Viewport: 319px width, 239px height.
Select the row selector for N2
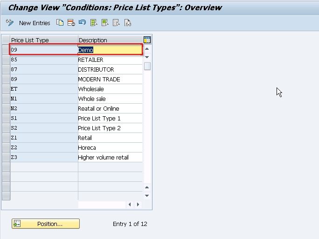click(x=6, y=108)
